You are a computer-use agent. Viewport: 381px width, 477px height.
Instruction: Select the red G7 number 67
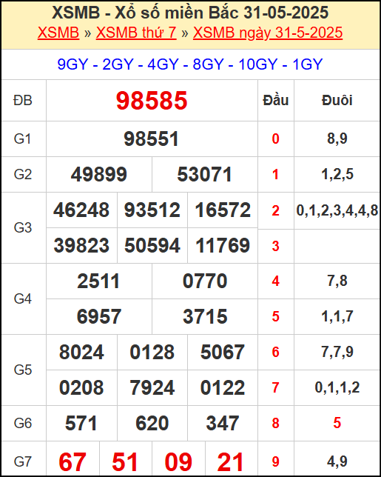pos(73,462)
